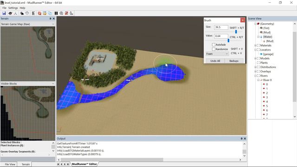Screen dimensions: 297x167
Task: Adjust the brush Value slider
Action: click(228, 40)
